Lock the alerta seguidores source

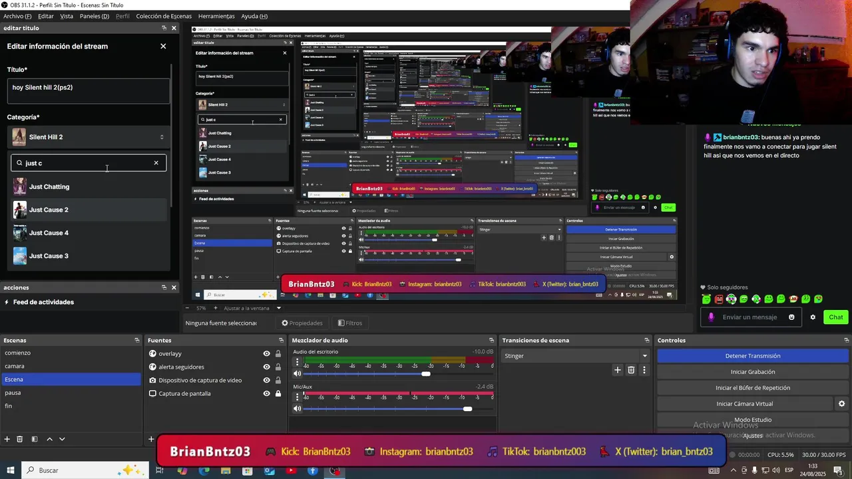coord(278,367)
